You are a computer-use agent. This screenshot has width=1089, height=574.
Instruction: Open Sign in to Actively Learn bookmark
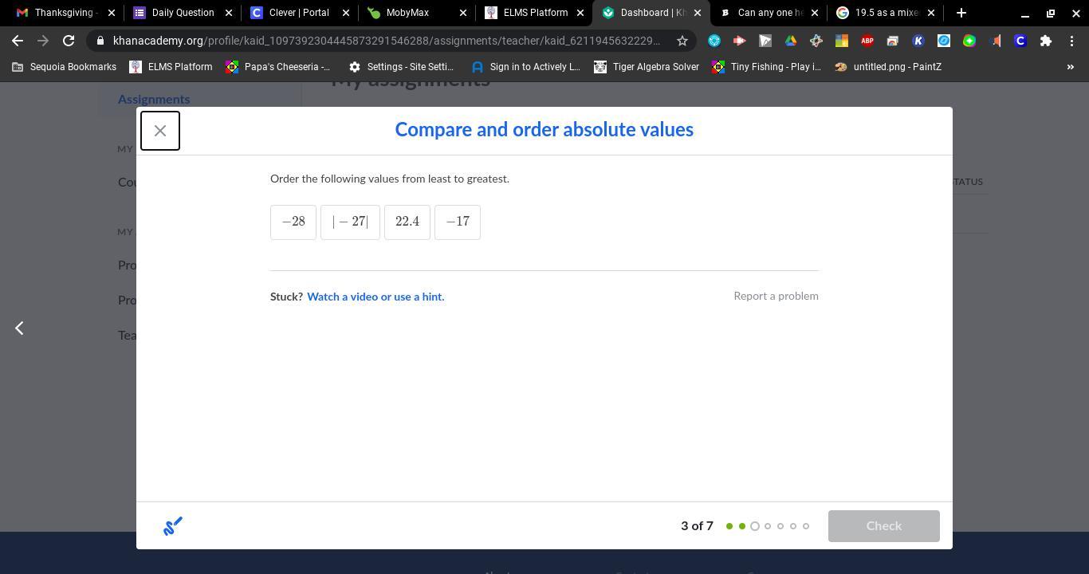(526, 67)
